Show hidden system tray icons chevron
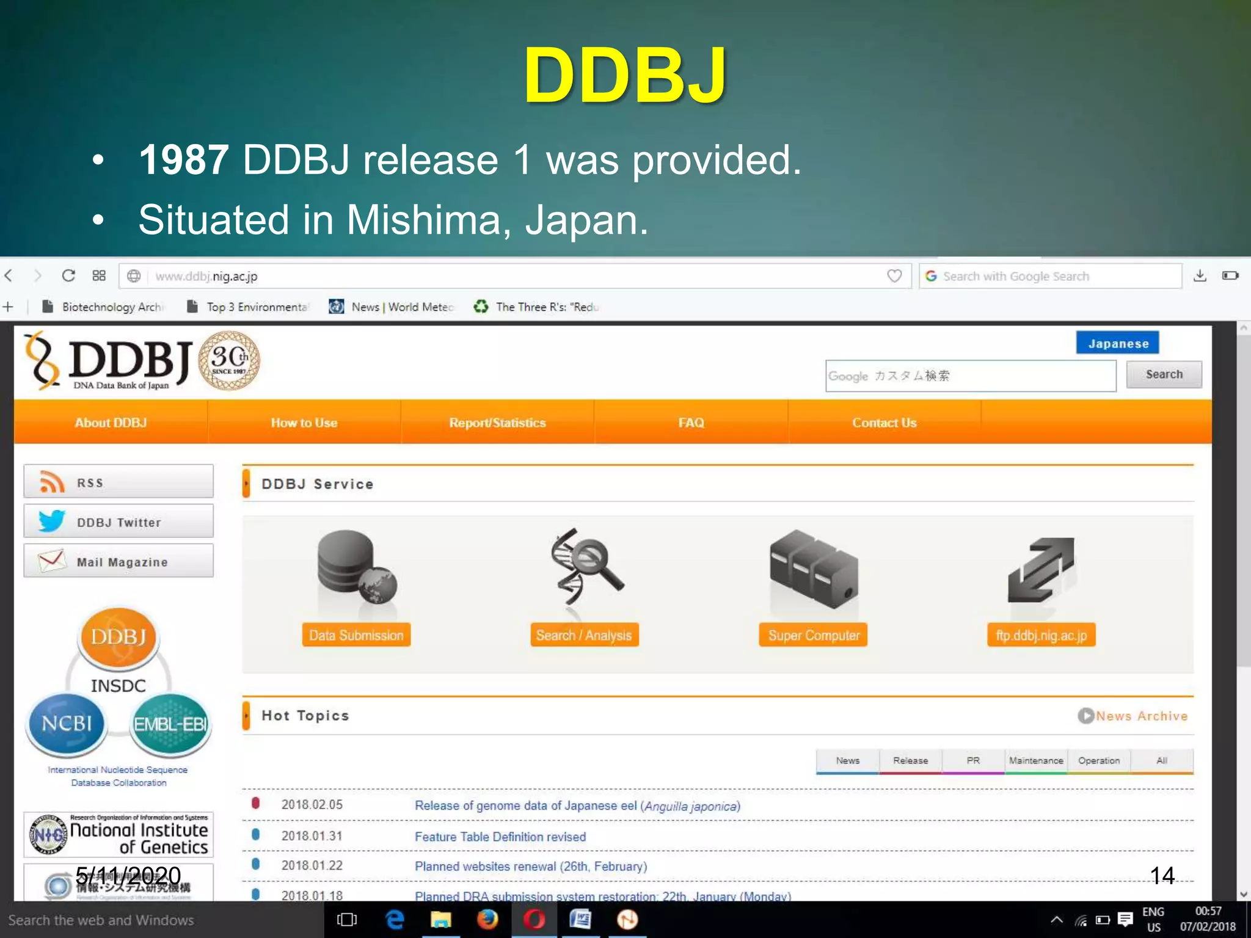Viewport: 1251px width, 938px height. pos(1057,920)
